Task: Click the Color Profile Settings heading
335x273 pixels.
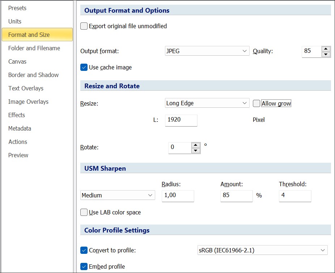Action: pyautogui.click(x=117, y=230)
